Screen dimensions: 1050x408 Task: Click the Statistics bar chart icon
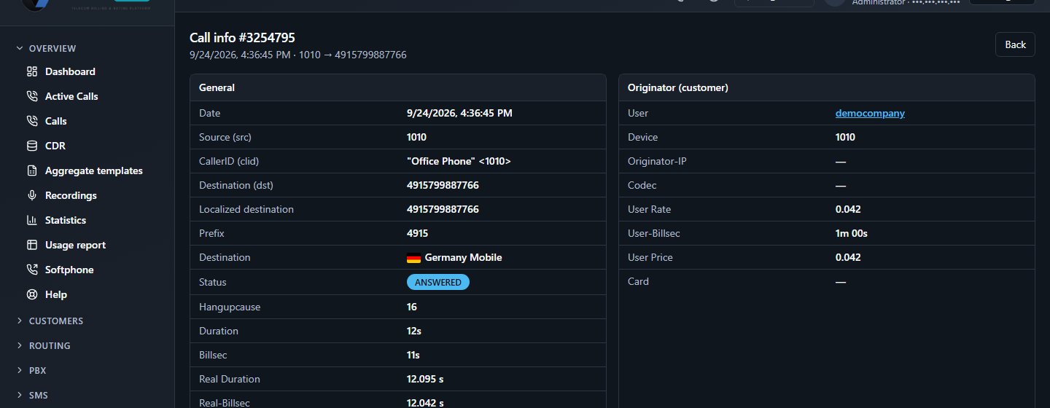[32, 220]
